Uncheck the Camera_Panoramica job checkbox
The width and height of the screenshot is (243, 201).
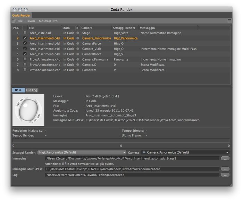(x=25, y=38)
